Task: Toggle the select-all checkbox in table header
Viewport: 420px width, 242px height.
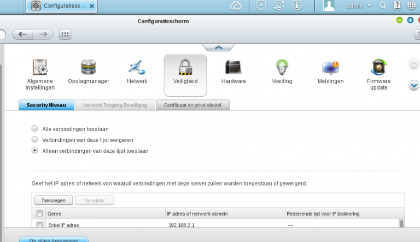Action: tap(39, 214)
